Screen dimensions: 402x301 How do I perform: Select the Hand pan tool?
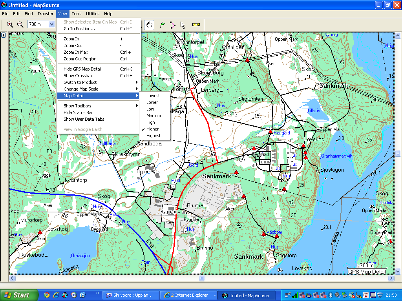[149, 25]
